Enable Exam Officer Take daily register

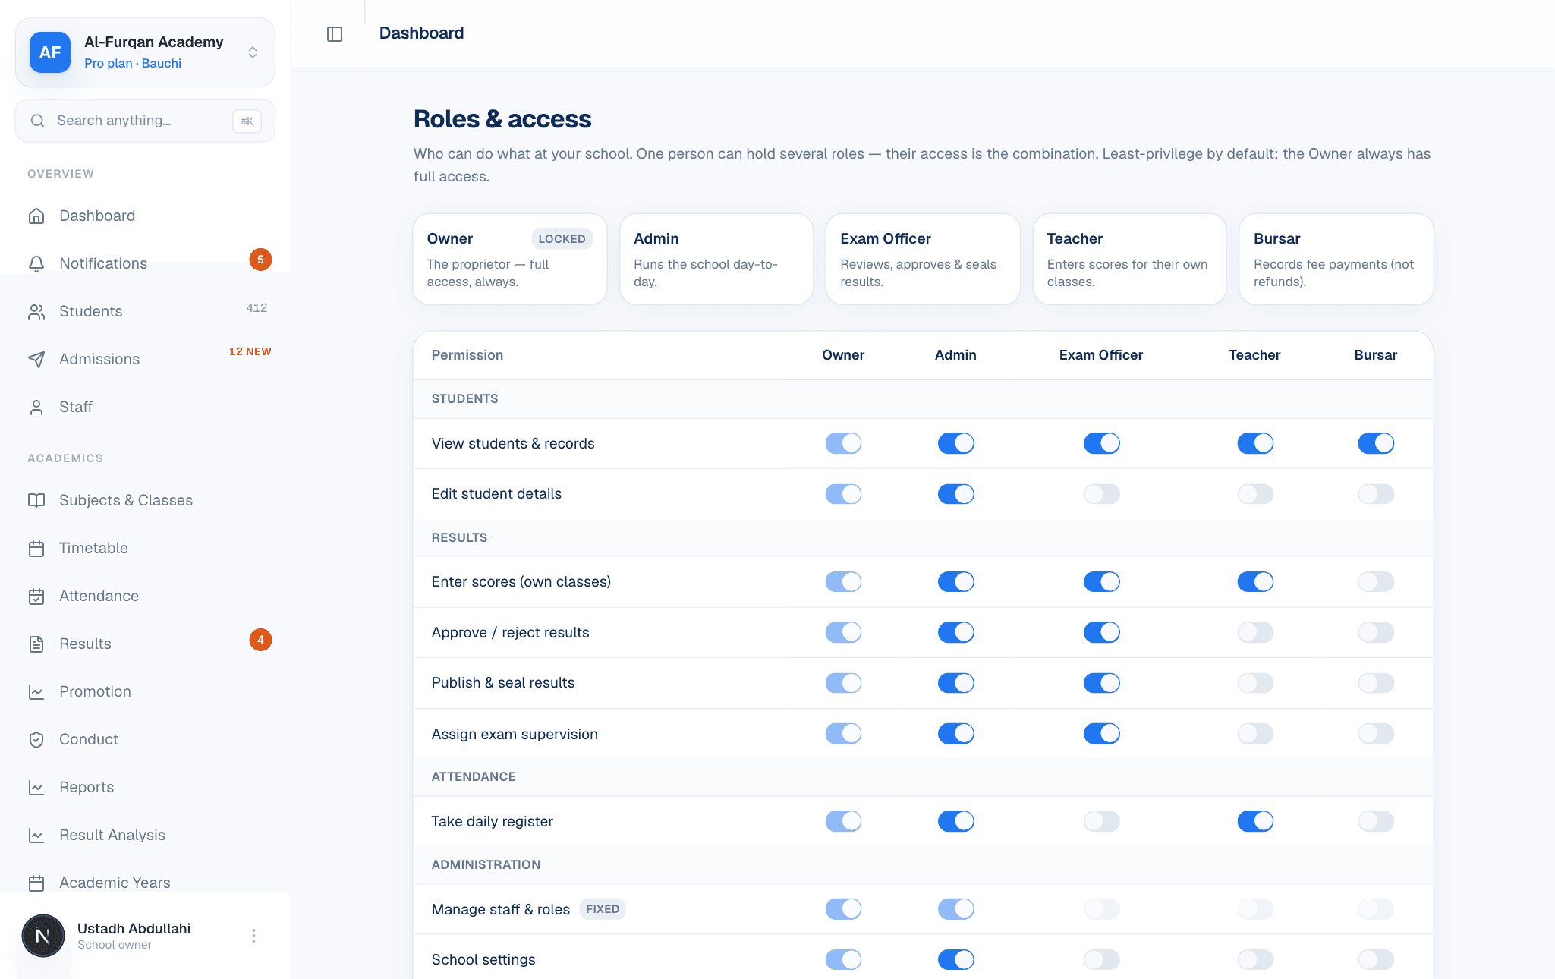(1101, 821)
